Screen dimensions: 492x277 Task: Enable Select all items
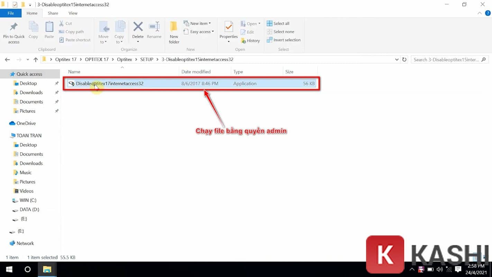click(278, 23)
